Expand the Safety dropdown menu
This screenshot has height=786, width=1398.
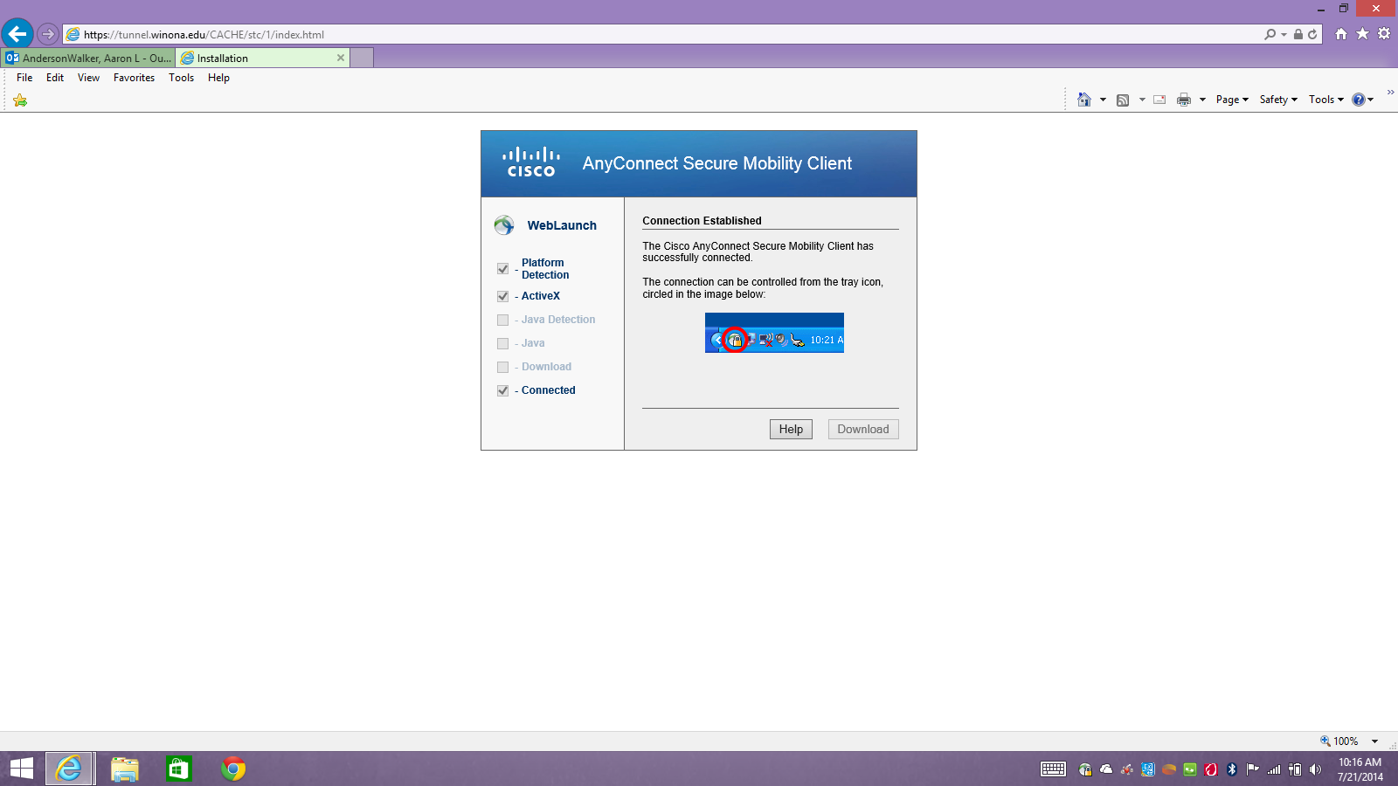point(1278,100)
